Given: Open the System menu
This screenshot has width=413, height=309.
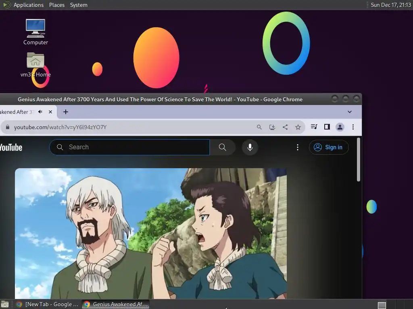Looking at the screenshot, I should coord(79,5).
